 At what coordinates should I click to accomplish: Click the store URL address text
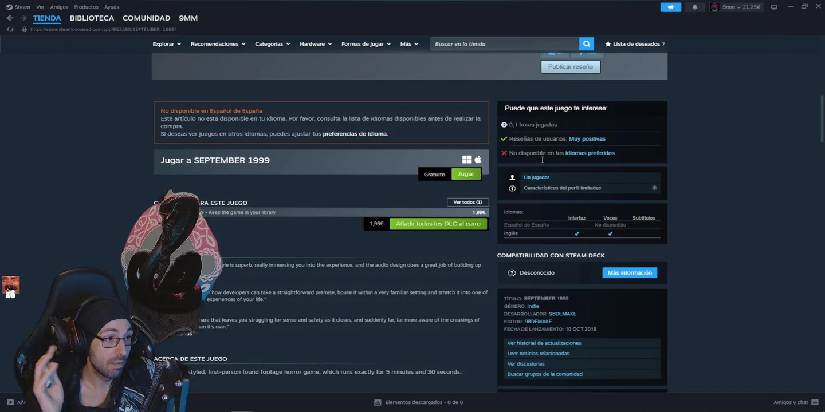click(x=103, y=29)
